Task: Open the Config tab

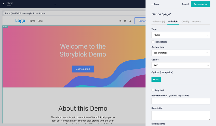Action: (185, 22)
